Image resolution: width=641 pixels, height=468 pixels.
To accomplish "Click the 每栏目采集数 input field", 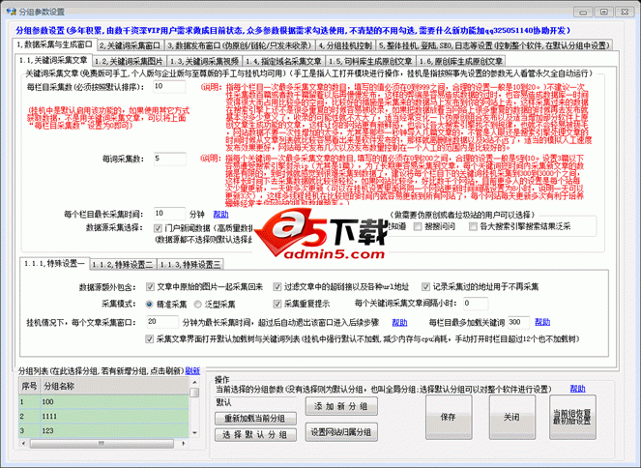I will point(169,86).
